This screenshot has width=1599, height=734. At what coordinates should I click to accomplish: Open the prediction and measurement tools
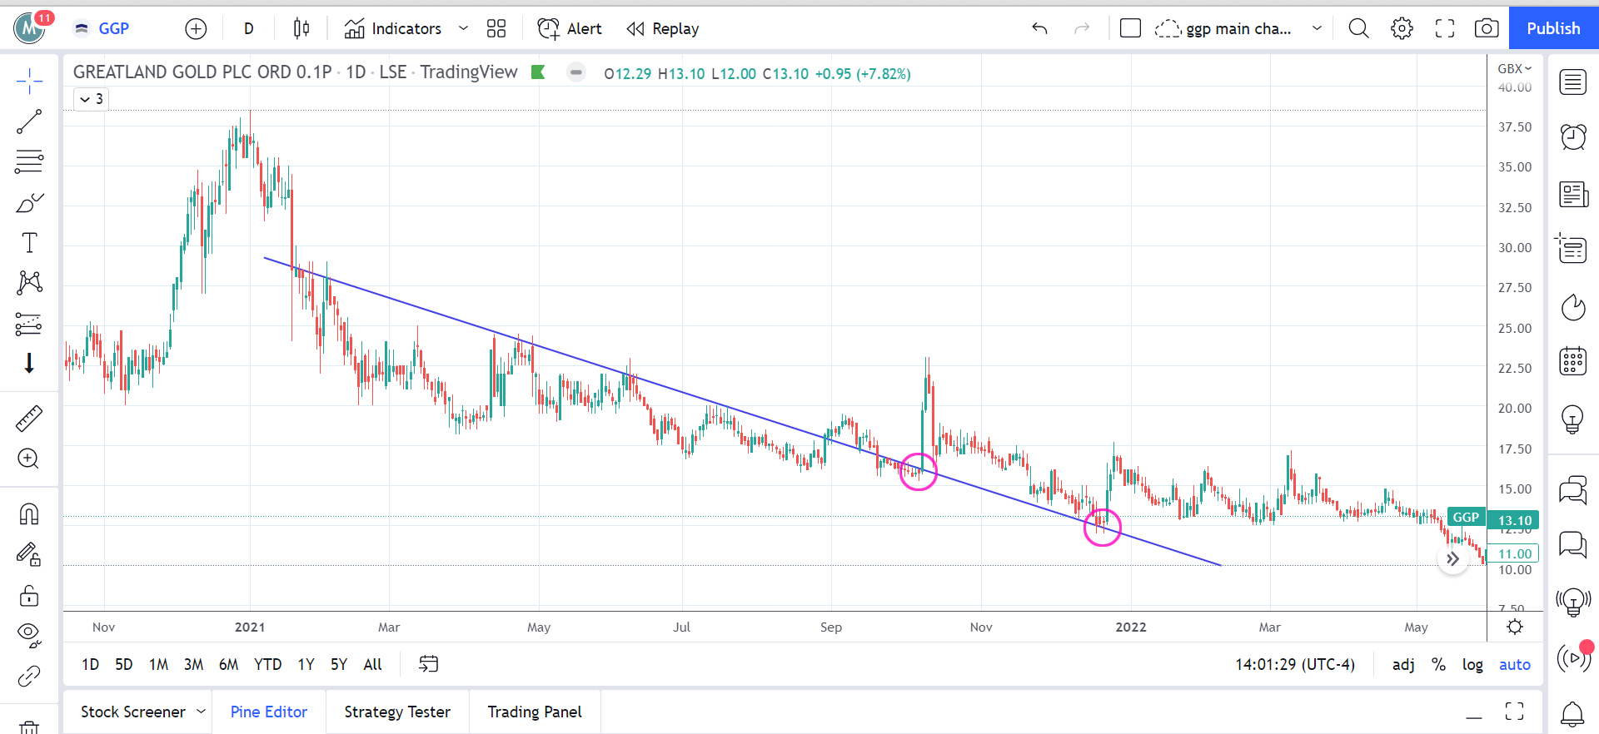29,324
